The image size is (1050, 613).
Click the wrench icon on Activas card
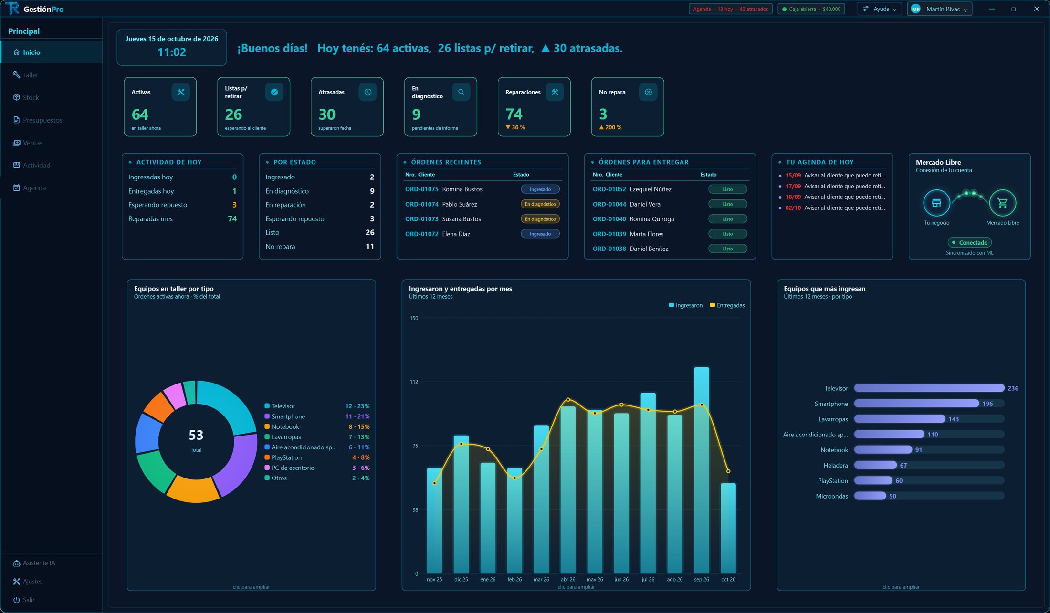(181, 92)
